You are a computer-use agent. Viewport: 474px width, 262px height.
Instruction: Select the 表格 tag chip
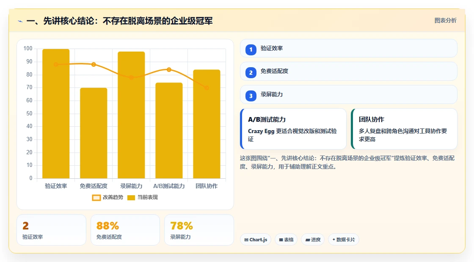(286, 240)
